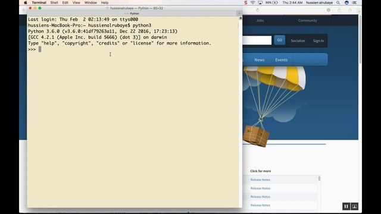Open News in the site navigation
Viewport: 381px width, 214px height.
(260, 59)
